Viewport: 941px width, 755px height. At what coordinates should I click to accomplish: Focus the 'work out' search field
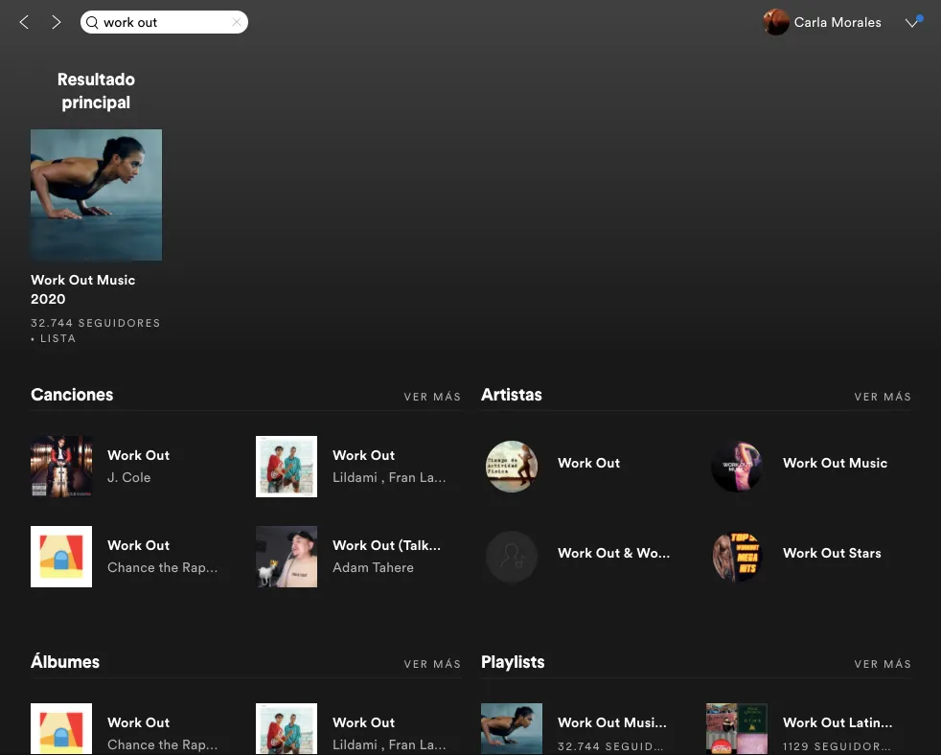coord(164,22)
